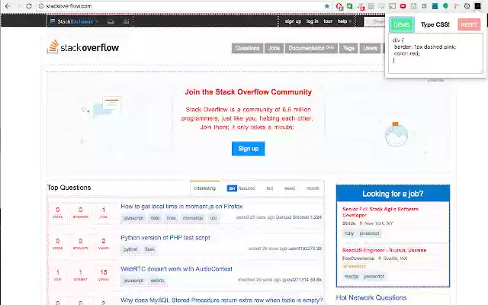The height and width of the screenshot is (305, 488).
Task: Click the log in link
Action: pyautogui.click(x=312, y=21)
